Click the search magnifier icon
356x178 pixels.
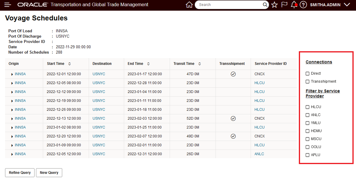pos(265,5)
